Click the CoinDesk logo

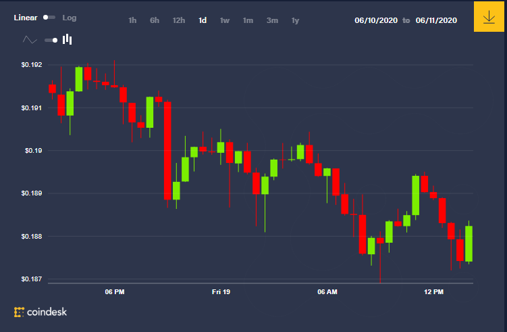pyautogui.click(x=41, y=312)
